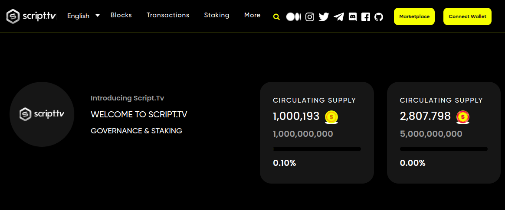Open the GitHub icon link
505x210 pixels.
pos(379,17)
